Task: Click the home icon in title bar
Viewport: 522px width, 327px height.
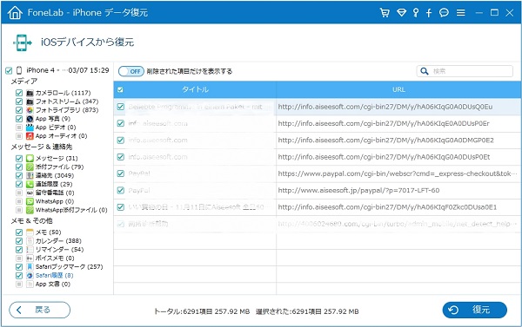Action: (15, 13)
